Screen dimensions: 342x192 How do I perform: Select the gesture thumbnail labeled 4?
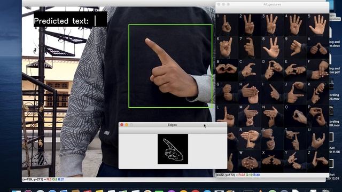[295, 25]
